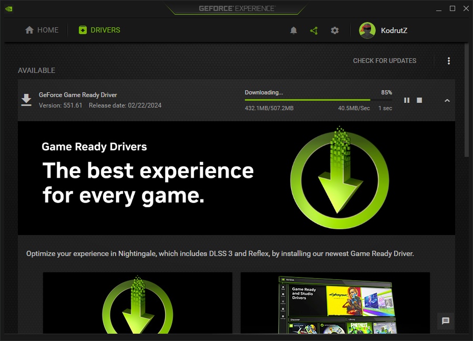Stop the driver download

(419, 100)
